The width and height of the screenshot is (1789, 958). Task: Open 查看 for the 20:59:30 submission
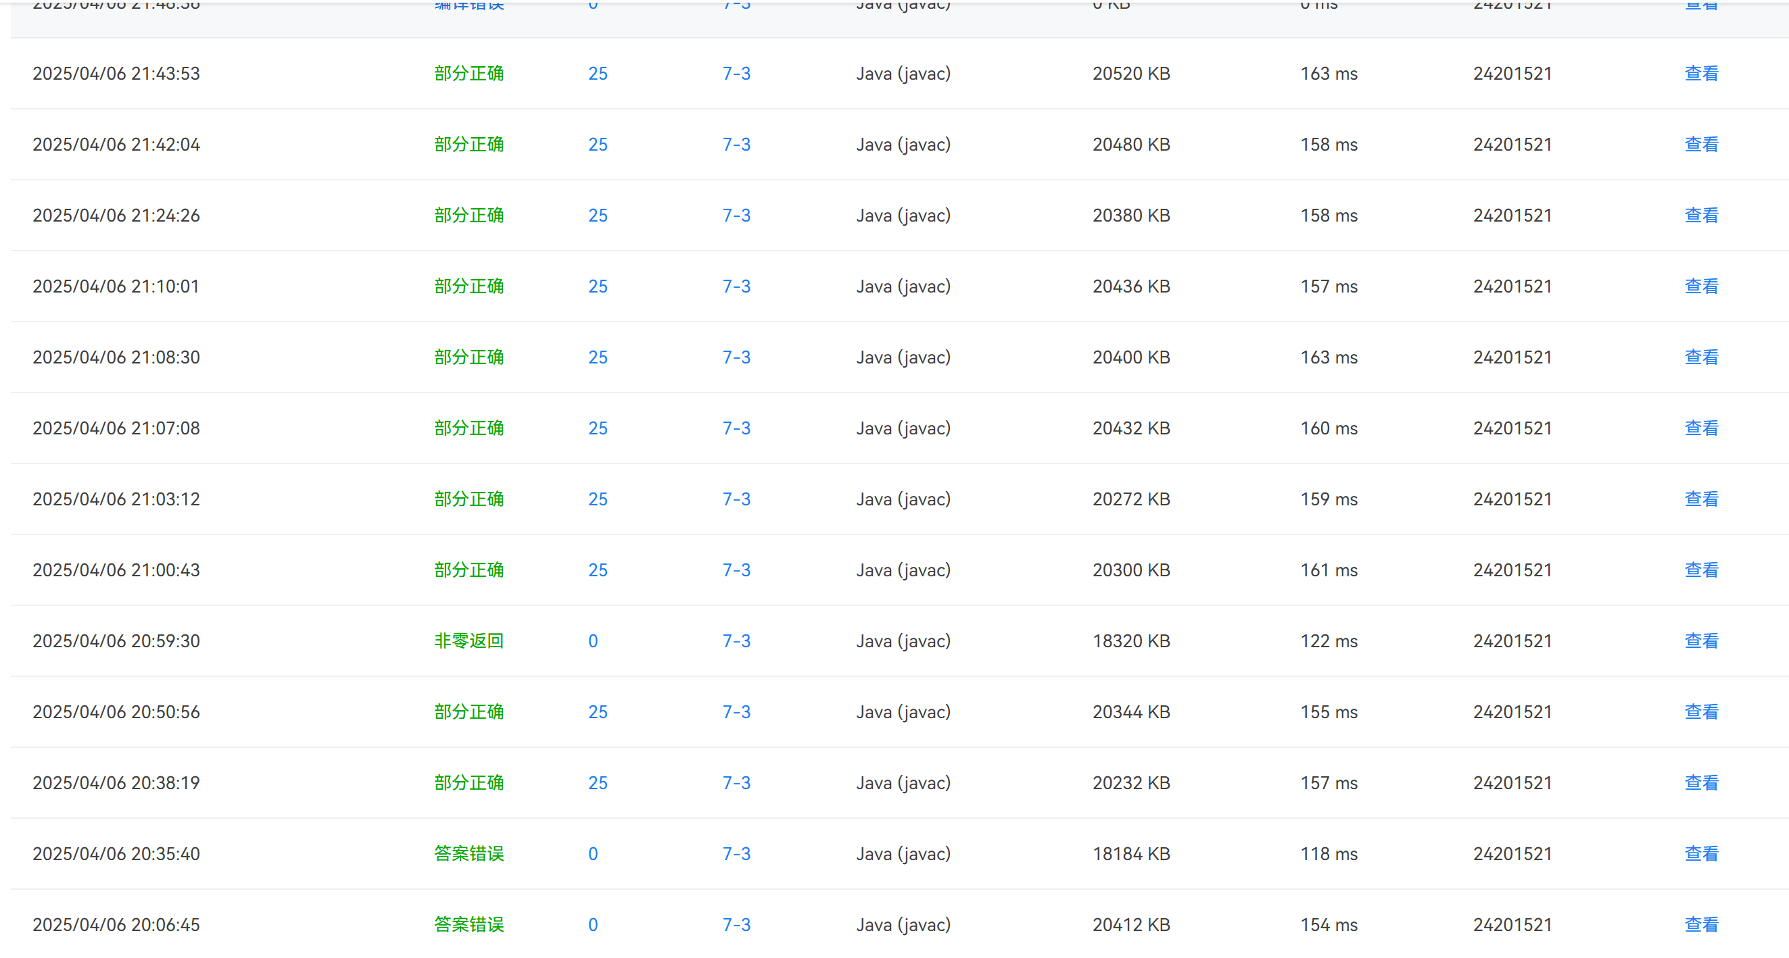pyautogui.click(x=1701, y=640)
